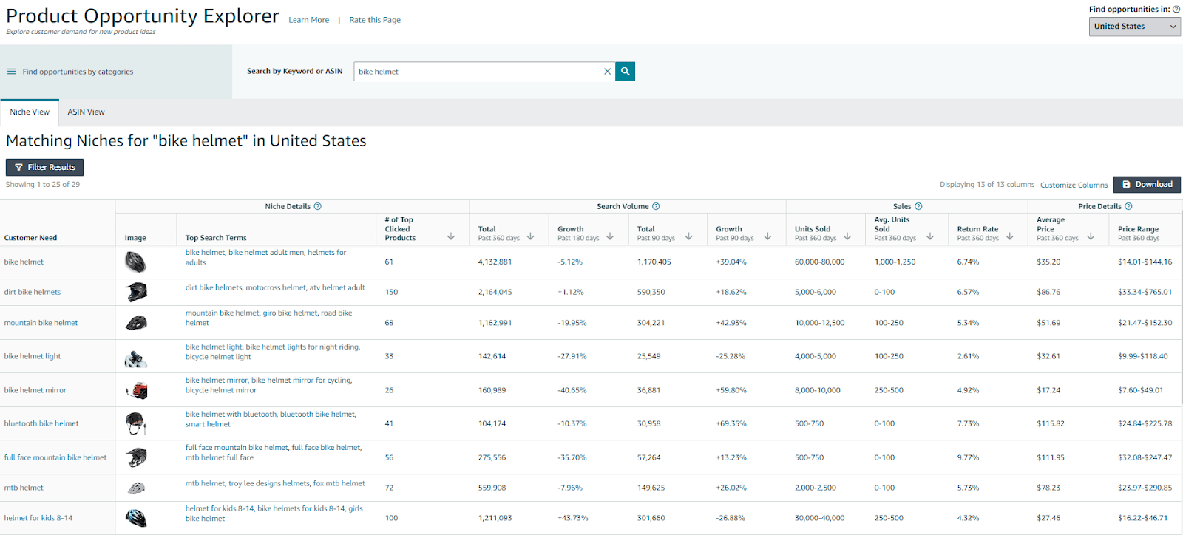Click info icon beside Sales header

tap(918, 206)
